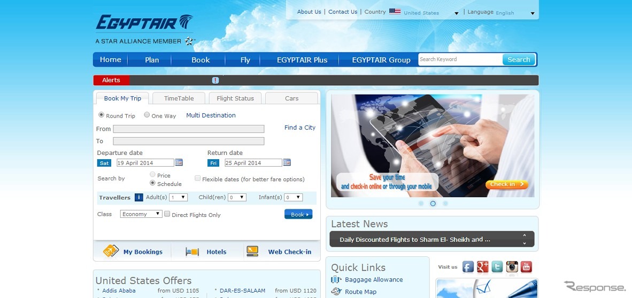Open the DAR-ES-SALAAM offer link
The width and height of the screenshot is (632, 298).
[x=243, y=291]
